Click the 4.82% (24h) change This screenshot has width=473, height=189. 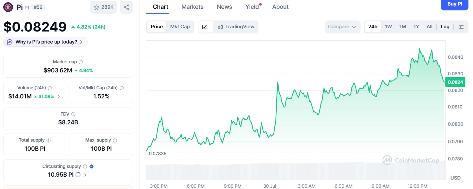[x=88, y=27]
